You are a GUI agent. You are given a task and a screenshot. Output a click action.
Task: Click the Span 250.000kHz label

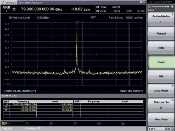[x=132, y=91]
